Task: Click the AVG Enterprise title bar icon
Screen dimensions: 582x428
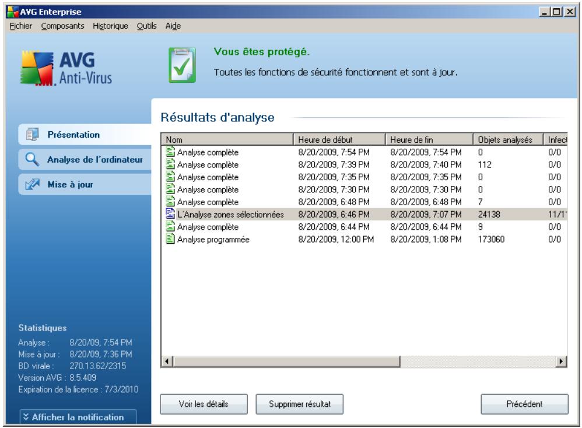Action: click(x=13, y=12)
